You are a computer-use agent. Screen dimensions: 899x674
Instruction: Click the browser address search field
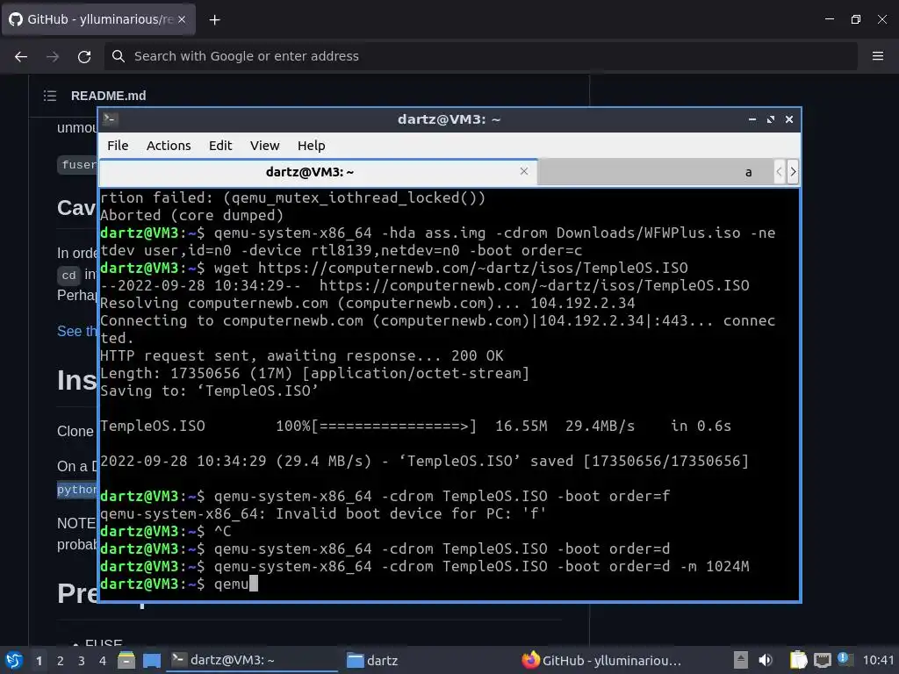point(480,56)
